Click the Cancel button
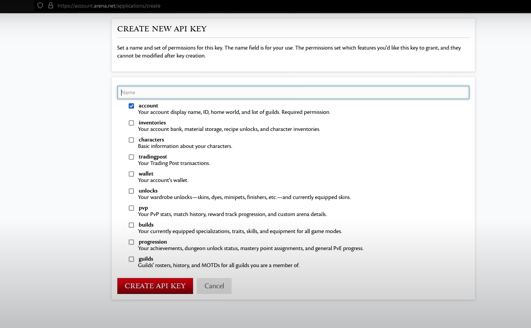Viewport: 531px width, 328px height. [x=214, y=286]
